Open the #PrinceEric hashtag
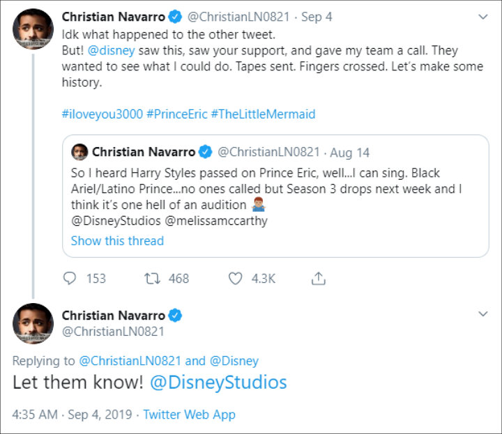502x434 pixels. (176, 114)
